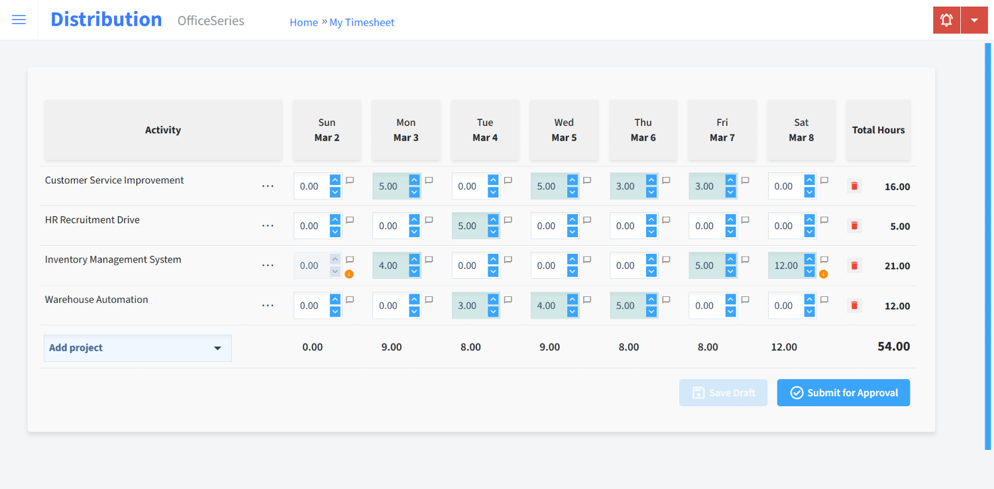Add a comment for Monday on Customer Service Improvement
Screen dimensions: 994x489
[429, 180]
